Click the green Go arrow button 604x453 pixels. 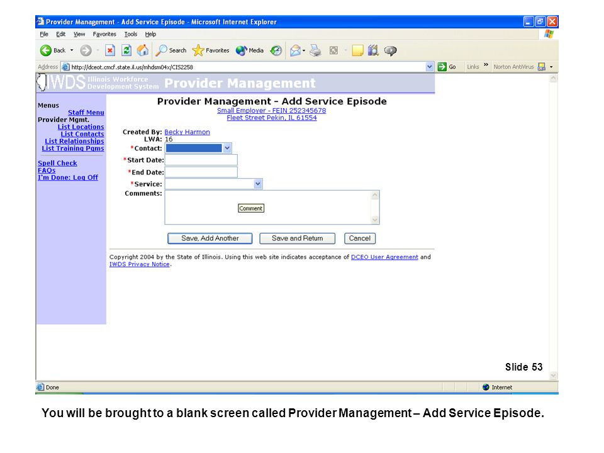click(442, 67)
